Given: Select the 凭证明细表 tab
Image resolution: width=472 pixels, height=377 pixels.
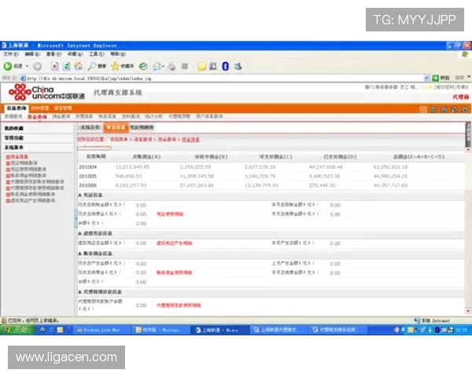Looking at the screenshot, I should click(x=142, y=126).
